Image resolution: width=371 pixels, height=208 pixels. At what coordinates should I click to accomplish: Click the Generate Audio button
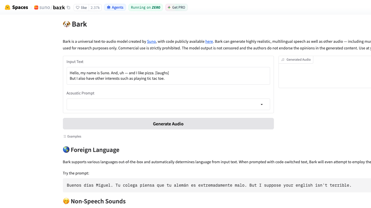pyautogui.click(x=168, y=124)
